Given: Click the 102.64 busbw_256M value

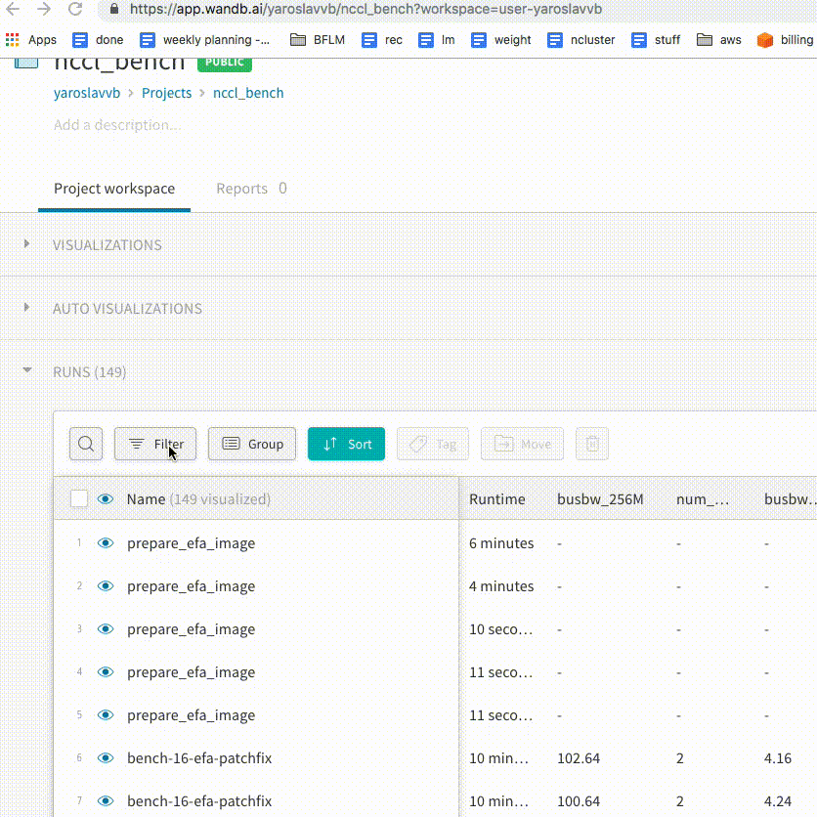Looking at the screenshot, I should (579, 758).
